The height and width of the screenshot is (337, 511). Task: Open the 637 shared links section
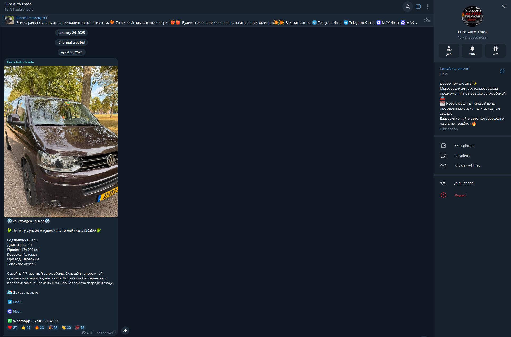pyautogui.click(x=472, y=166)
